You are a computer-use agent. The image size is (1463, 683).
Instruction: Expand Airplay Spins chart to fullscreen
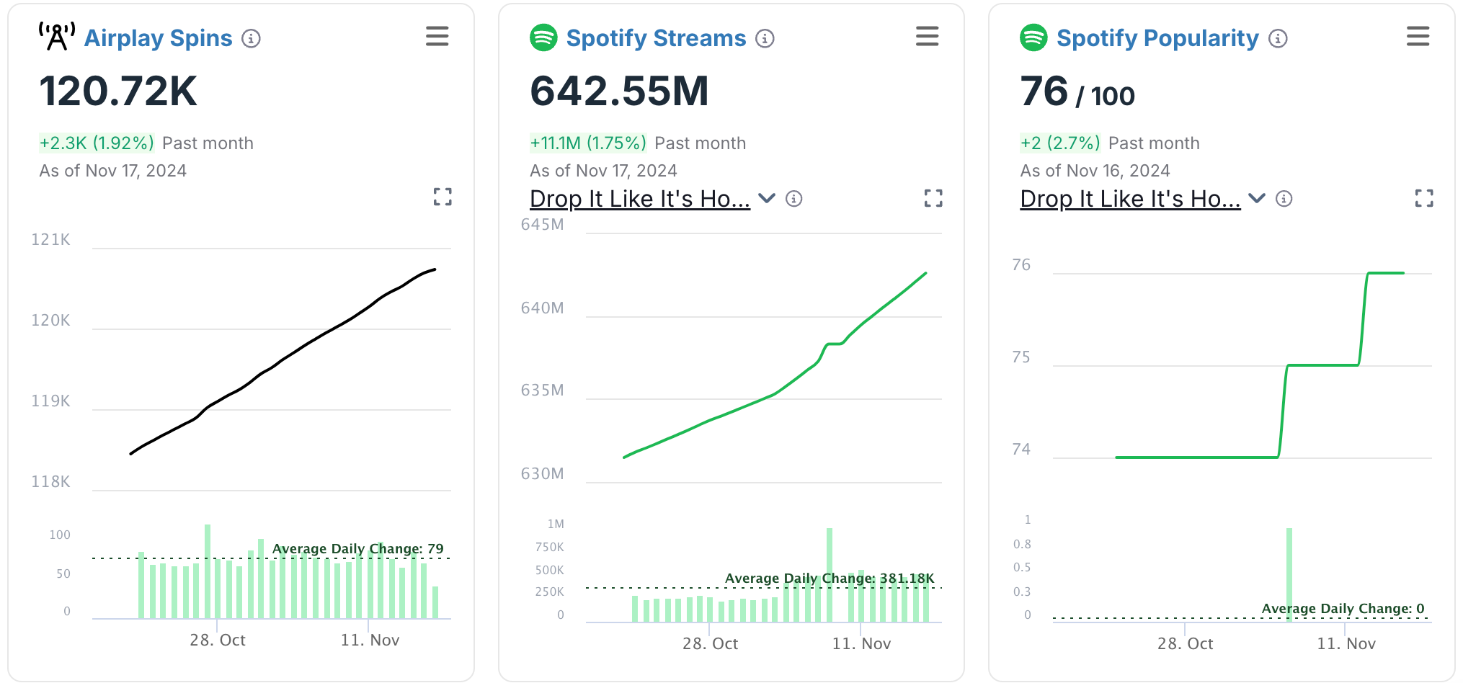point(443,197)
